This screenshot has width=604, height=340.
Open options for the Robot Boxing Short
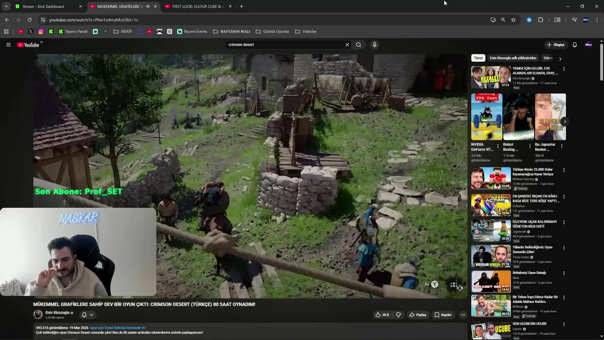(530, 146)
